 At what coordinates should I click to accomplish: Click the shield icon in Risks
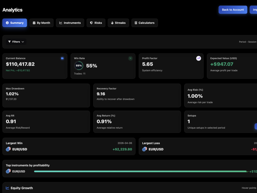pos(91,23)
